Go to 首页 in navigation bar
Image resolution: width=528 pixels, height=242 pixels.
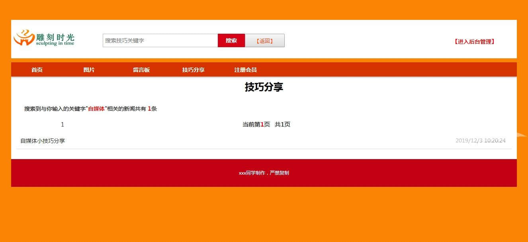coord(37,70)
